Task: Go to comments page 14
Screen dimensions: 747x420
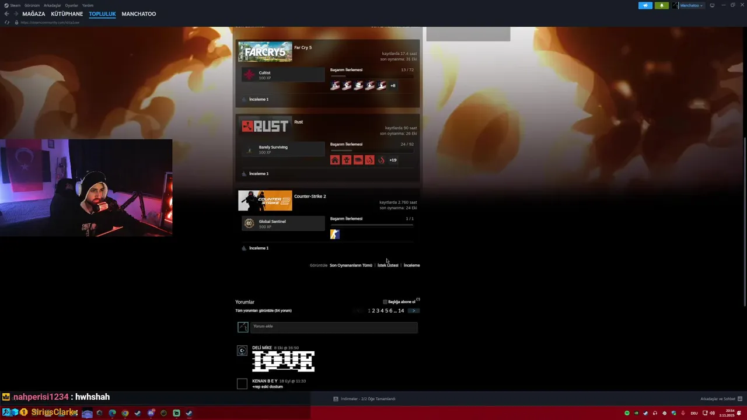Action: [x=401, y=311]
